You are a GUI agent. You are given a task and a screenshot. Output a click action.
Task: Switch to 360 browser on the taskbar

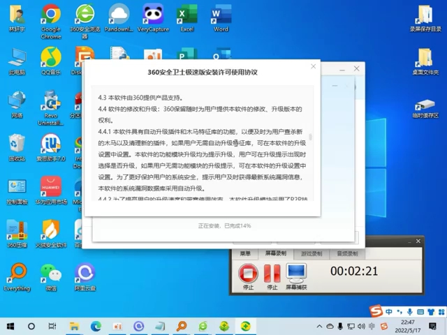(x=203, y=326)
